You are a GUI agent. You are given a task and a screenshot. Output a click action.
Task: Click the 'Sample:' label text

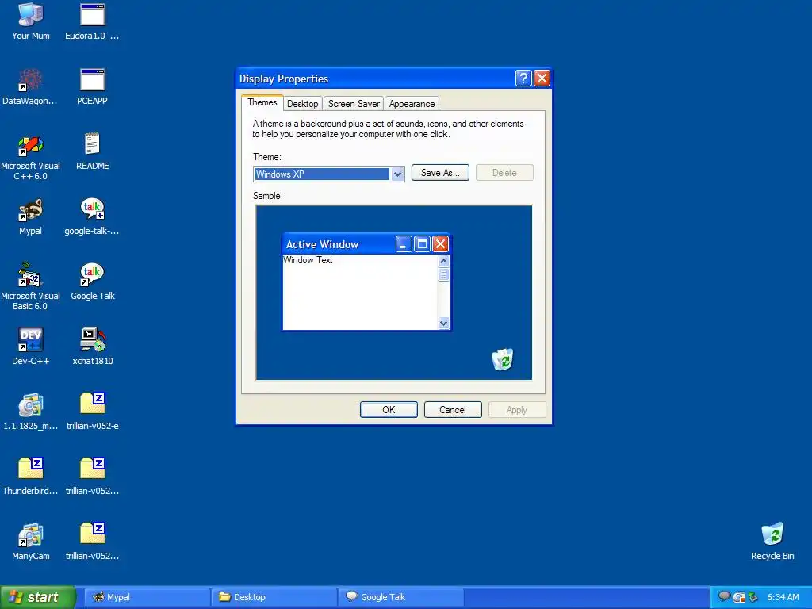click(268, 196)
